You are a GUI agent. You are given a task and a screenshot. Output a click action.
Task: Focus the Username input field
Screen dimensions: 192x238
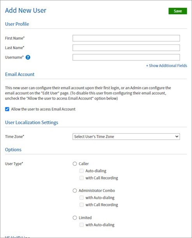(126, 57)
